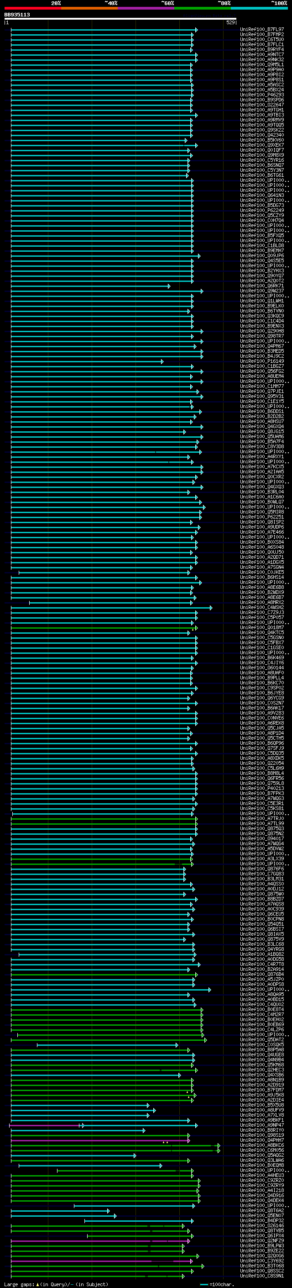Select the UniRef100_B9ELK0 label
This screenshot has width=292, height=1288.
click(262, 306)
